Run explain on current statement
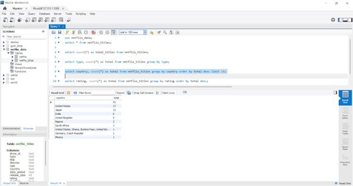The width and height of the screenshot is (353, 186). (x=80, y=32)
